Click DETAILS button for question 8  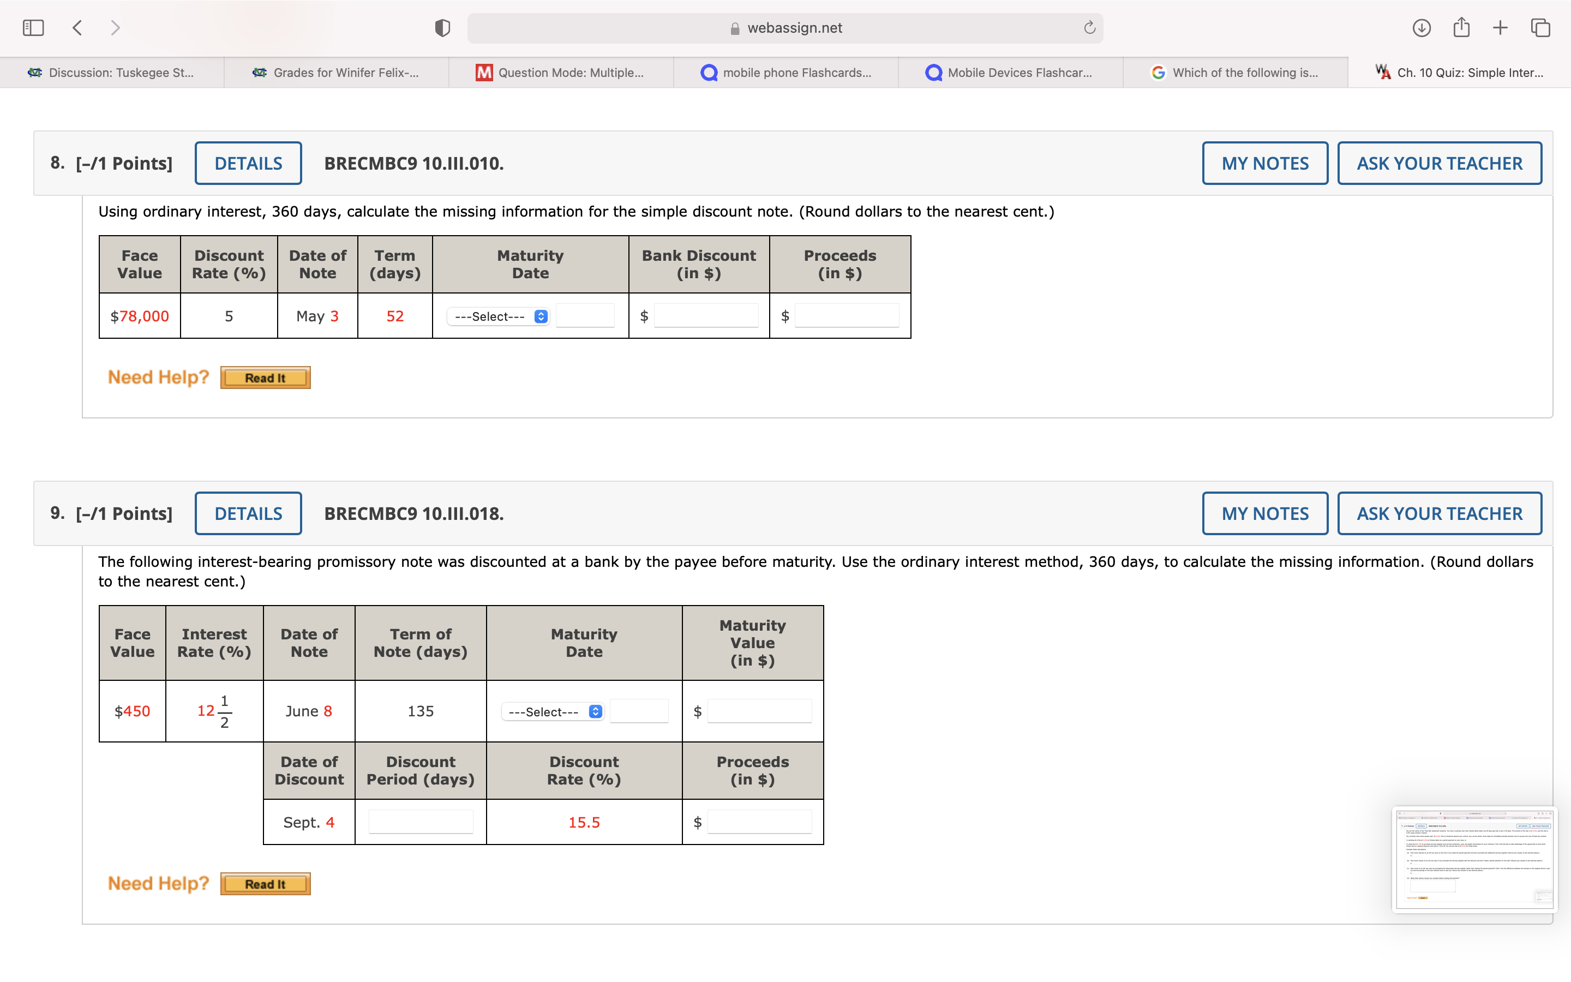pyautogui.click(x=248, y=163)
